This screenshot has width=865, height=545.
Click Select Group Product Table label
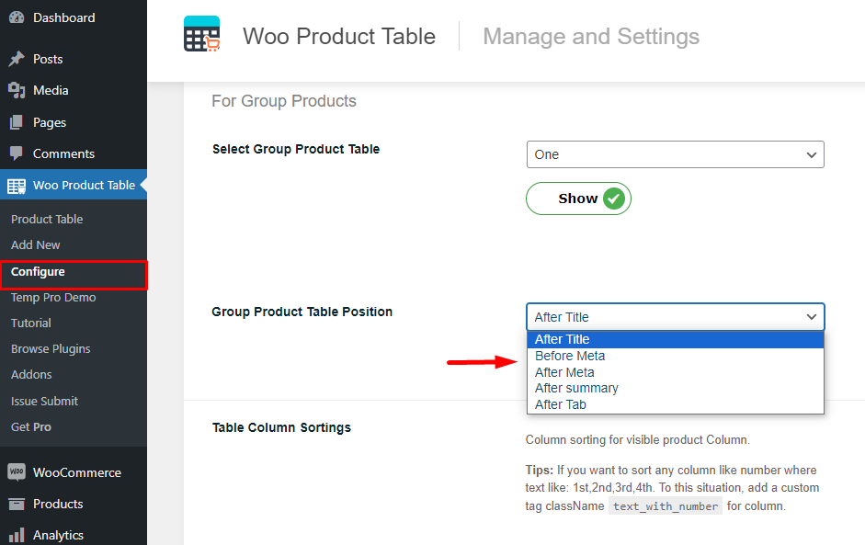pyautogui.click(x=296, y=149)
